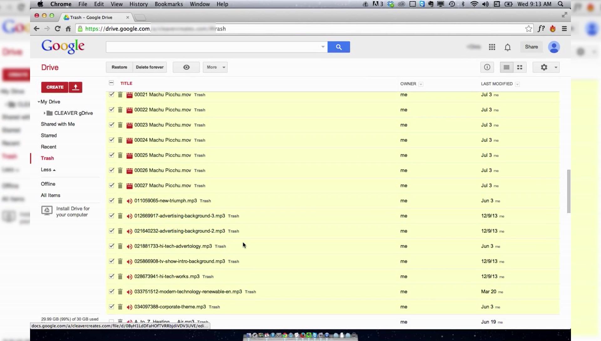This screenshot has width=601, height=341.
Task: Click trash icon of 00021 Machu Picchu.mov
Action: (120, 94)
